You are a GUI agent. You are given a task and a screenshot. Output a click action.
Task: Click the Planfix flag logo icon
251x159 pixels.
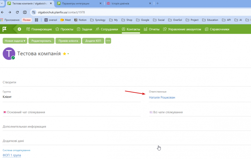5,29
